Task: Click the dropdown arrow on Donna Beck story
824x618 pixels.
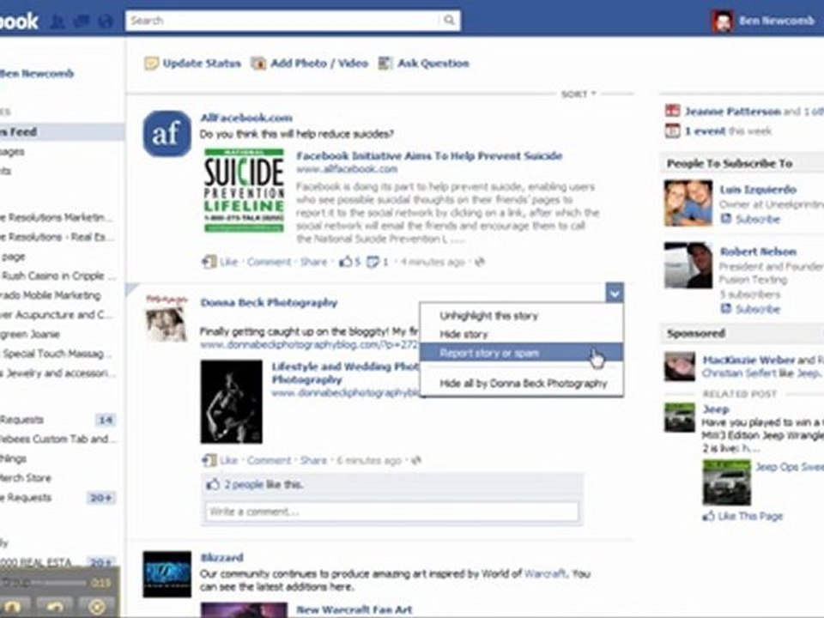Action: [615, 293]
